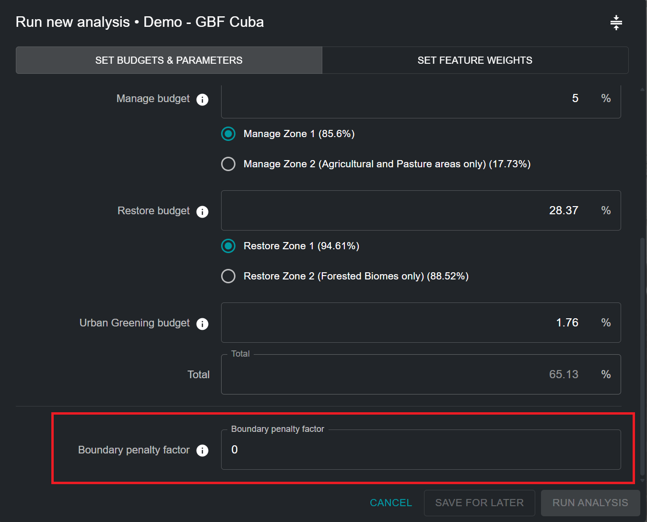This screenshot has width=647, height=522.
Task: Edit the Restore budget value field
Action: pyautogui.click(x=408, y=210)
